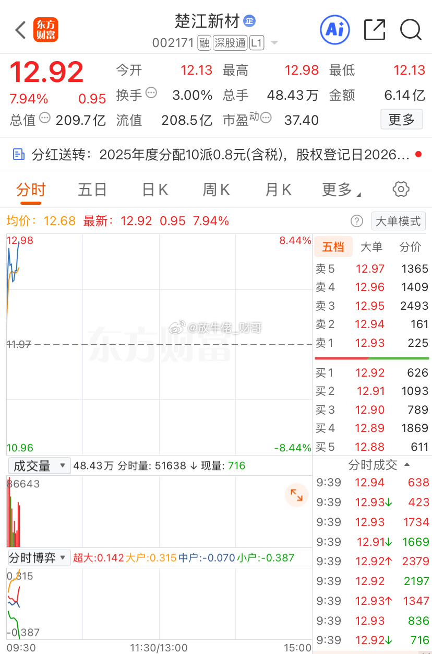Click the trade row with volume 1734

pyautogui.click(x=373, y=522)
